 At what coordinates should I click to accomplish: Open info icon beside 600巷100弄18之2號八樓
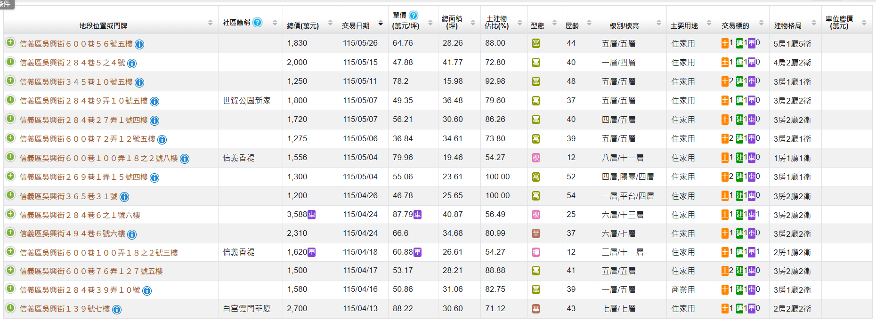[x=185, y=159]
